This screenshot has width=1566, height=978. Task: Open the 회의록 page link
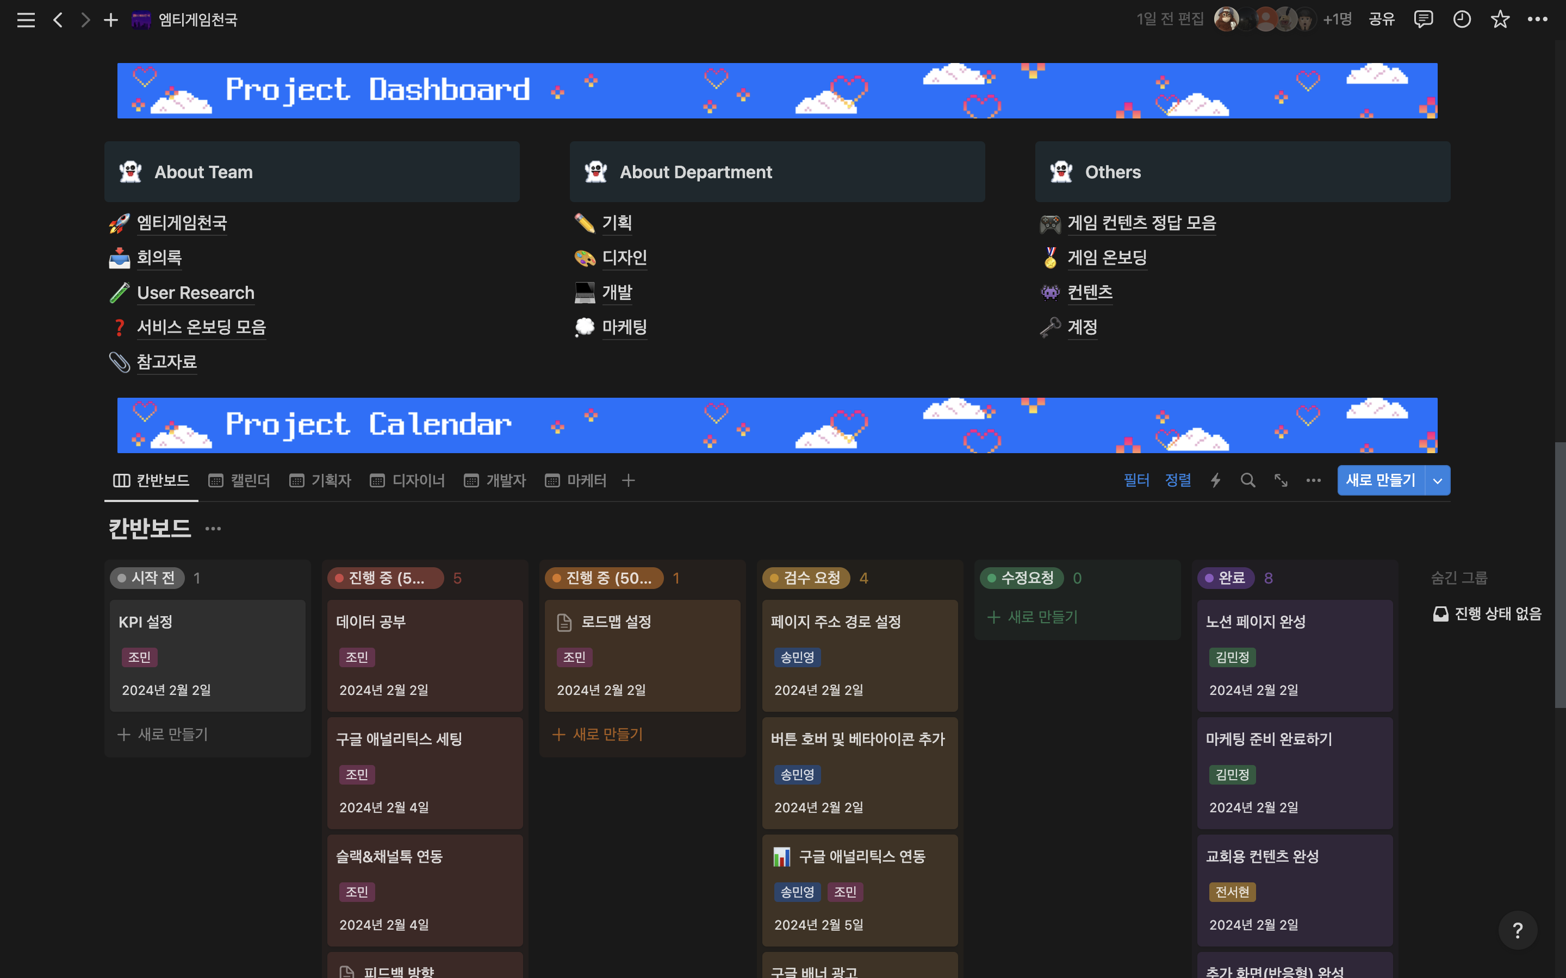tap(159, 258)
